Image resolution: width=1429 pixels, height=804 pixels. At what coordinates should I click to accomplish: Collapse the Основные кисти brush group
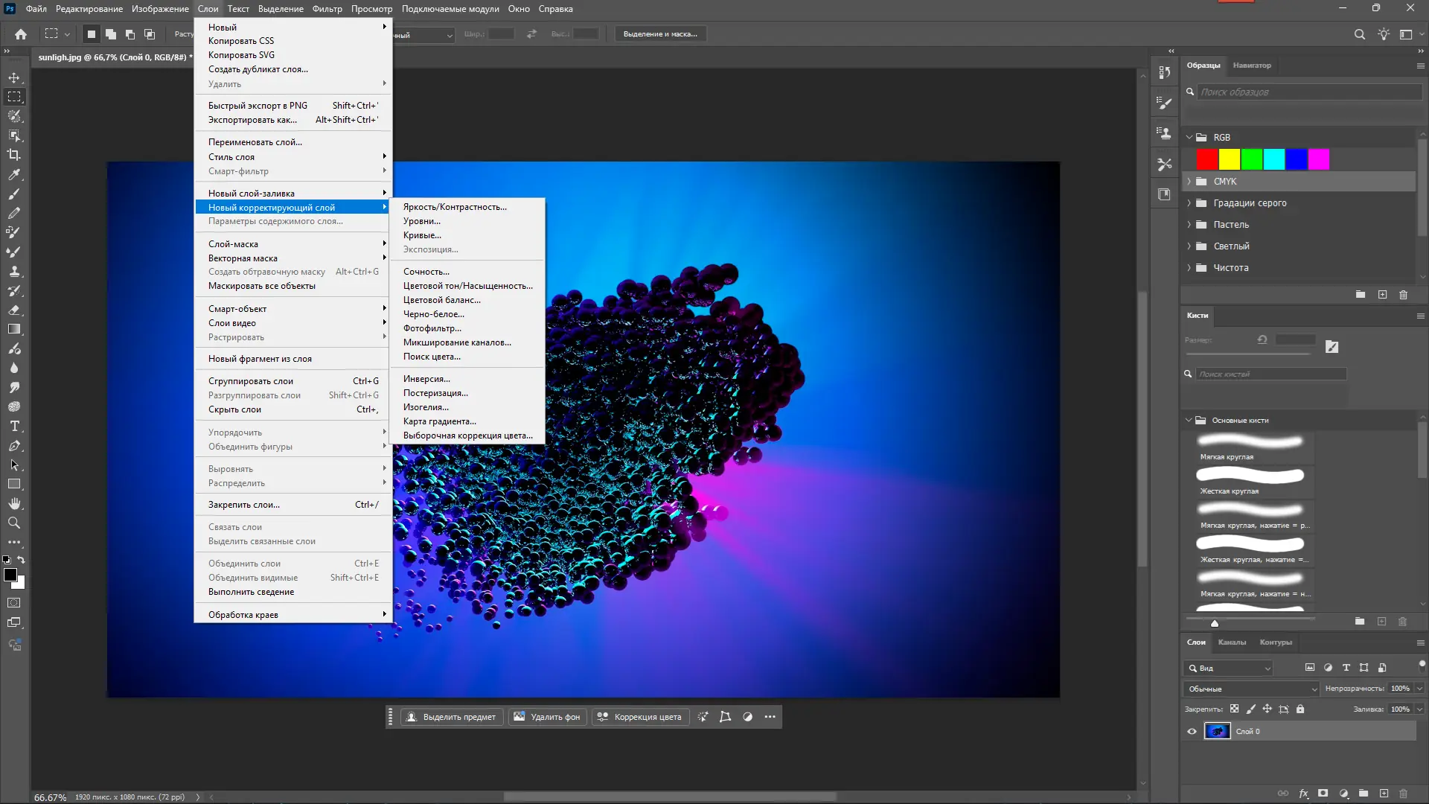click(1189, 421)
